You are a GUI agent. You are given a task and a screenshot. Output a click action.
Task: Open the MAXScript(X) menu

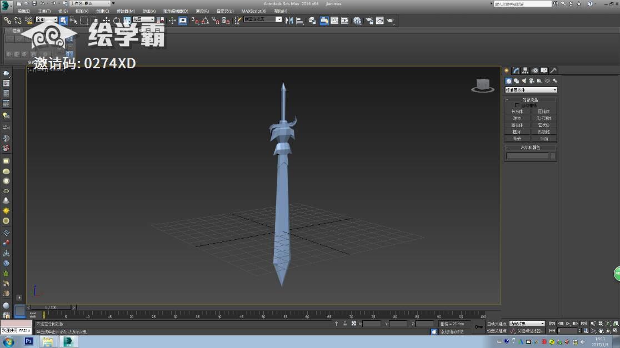pyautogui.click(x=253, y=11)
